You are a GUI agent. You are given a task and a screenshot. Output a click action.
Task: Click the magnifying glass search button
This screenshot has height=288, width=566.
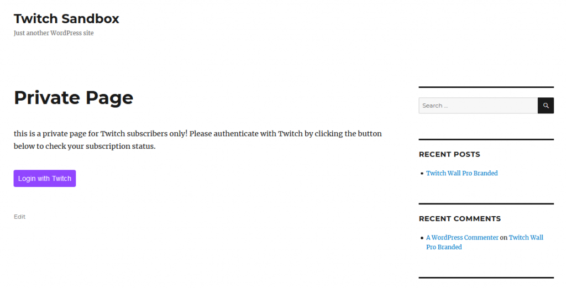[546, 106]
